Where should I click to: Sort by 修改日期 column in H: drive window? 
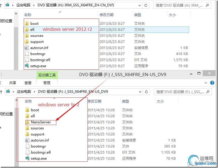click(x=107, y=15)
